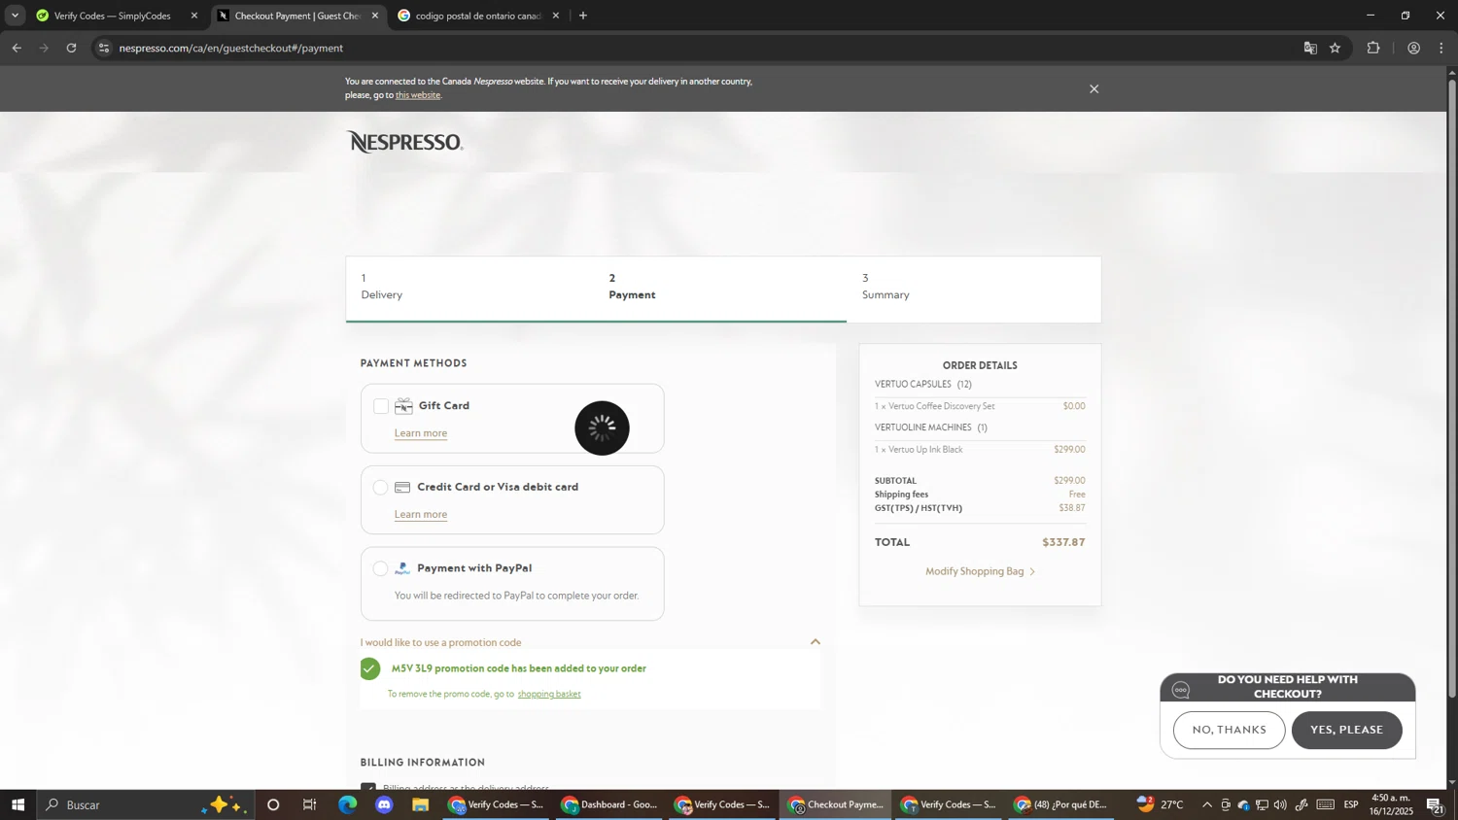Click Learn more under Gift Card
The image size is (1458, 820).
[x=421, y=433]
